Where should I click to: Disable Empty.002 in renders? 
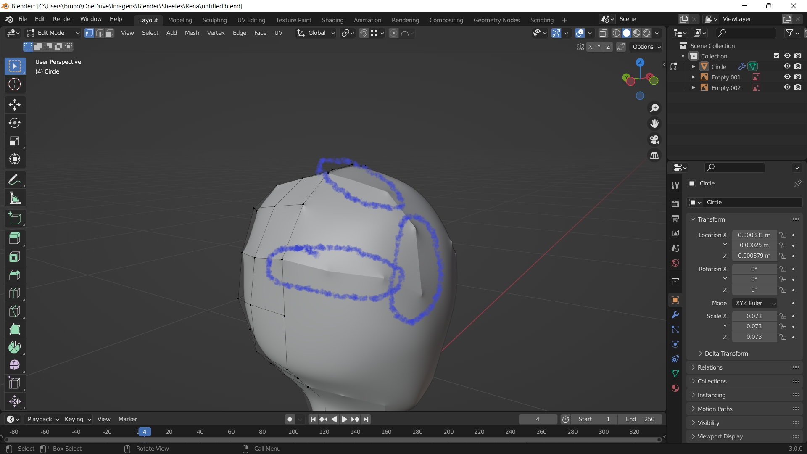pos(798,87)
